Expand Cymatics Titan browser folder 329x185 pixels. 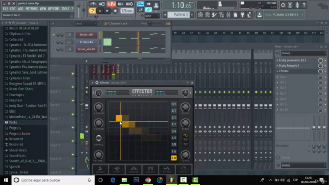[20, 78]
